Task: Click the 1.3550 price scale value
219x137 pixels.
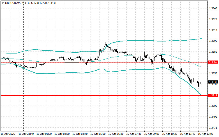Action: tap(213, 73)
